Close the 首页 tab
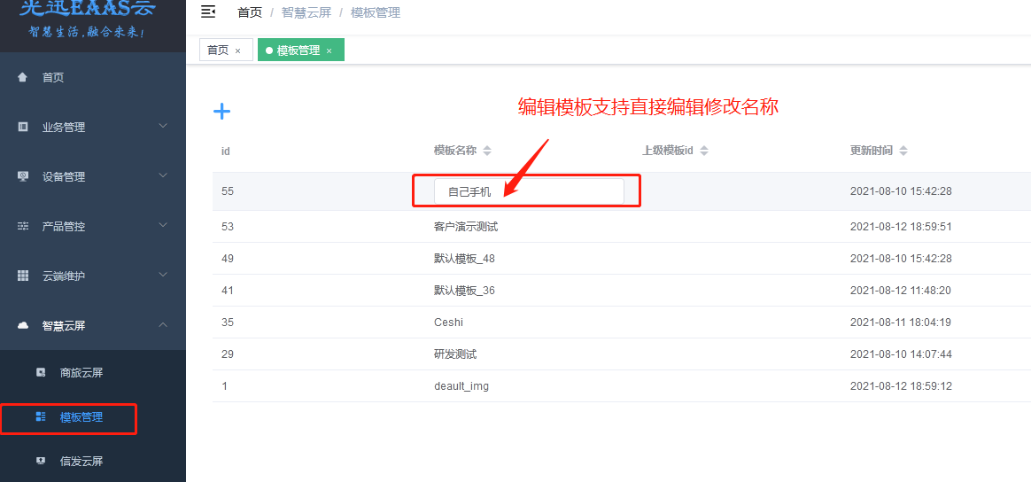Image resolution: width=1031 pixels, height=482 pixels. (x=237, y=51)
